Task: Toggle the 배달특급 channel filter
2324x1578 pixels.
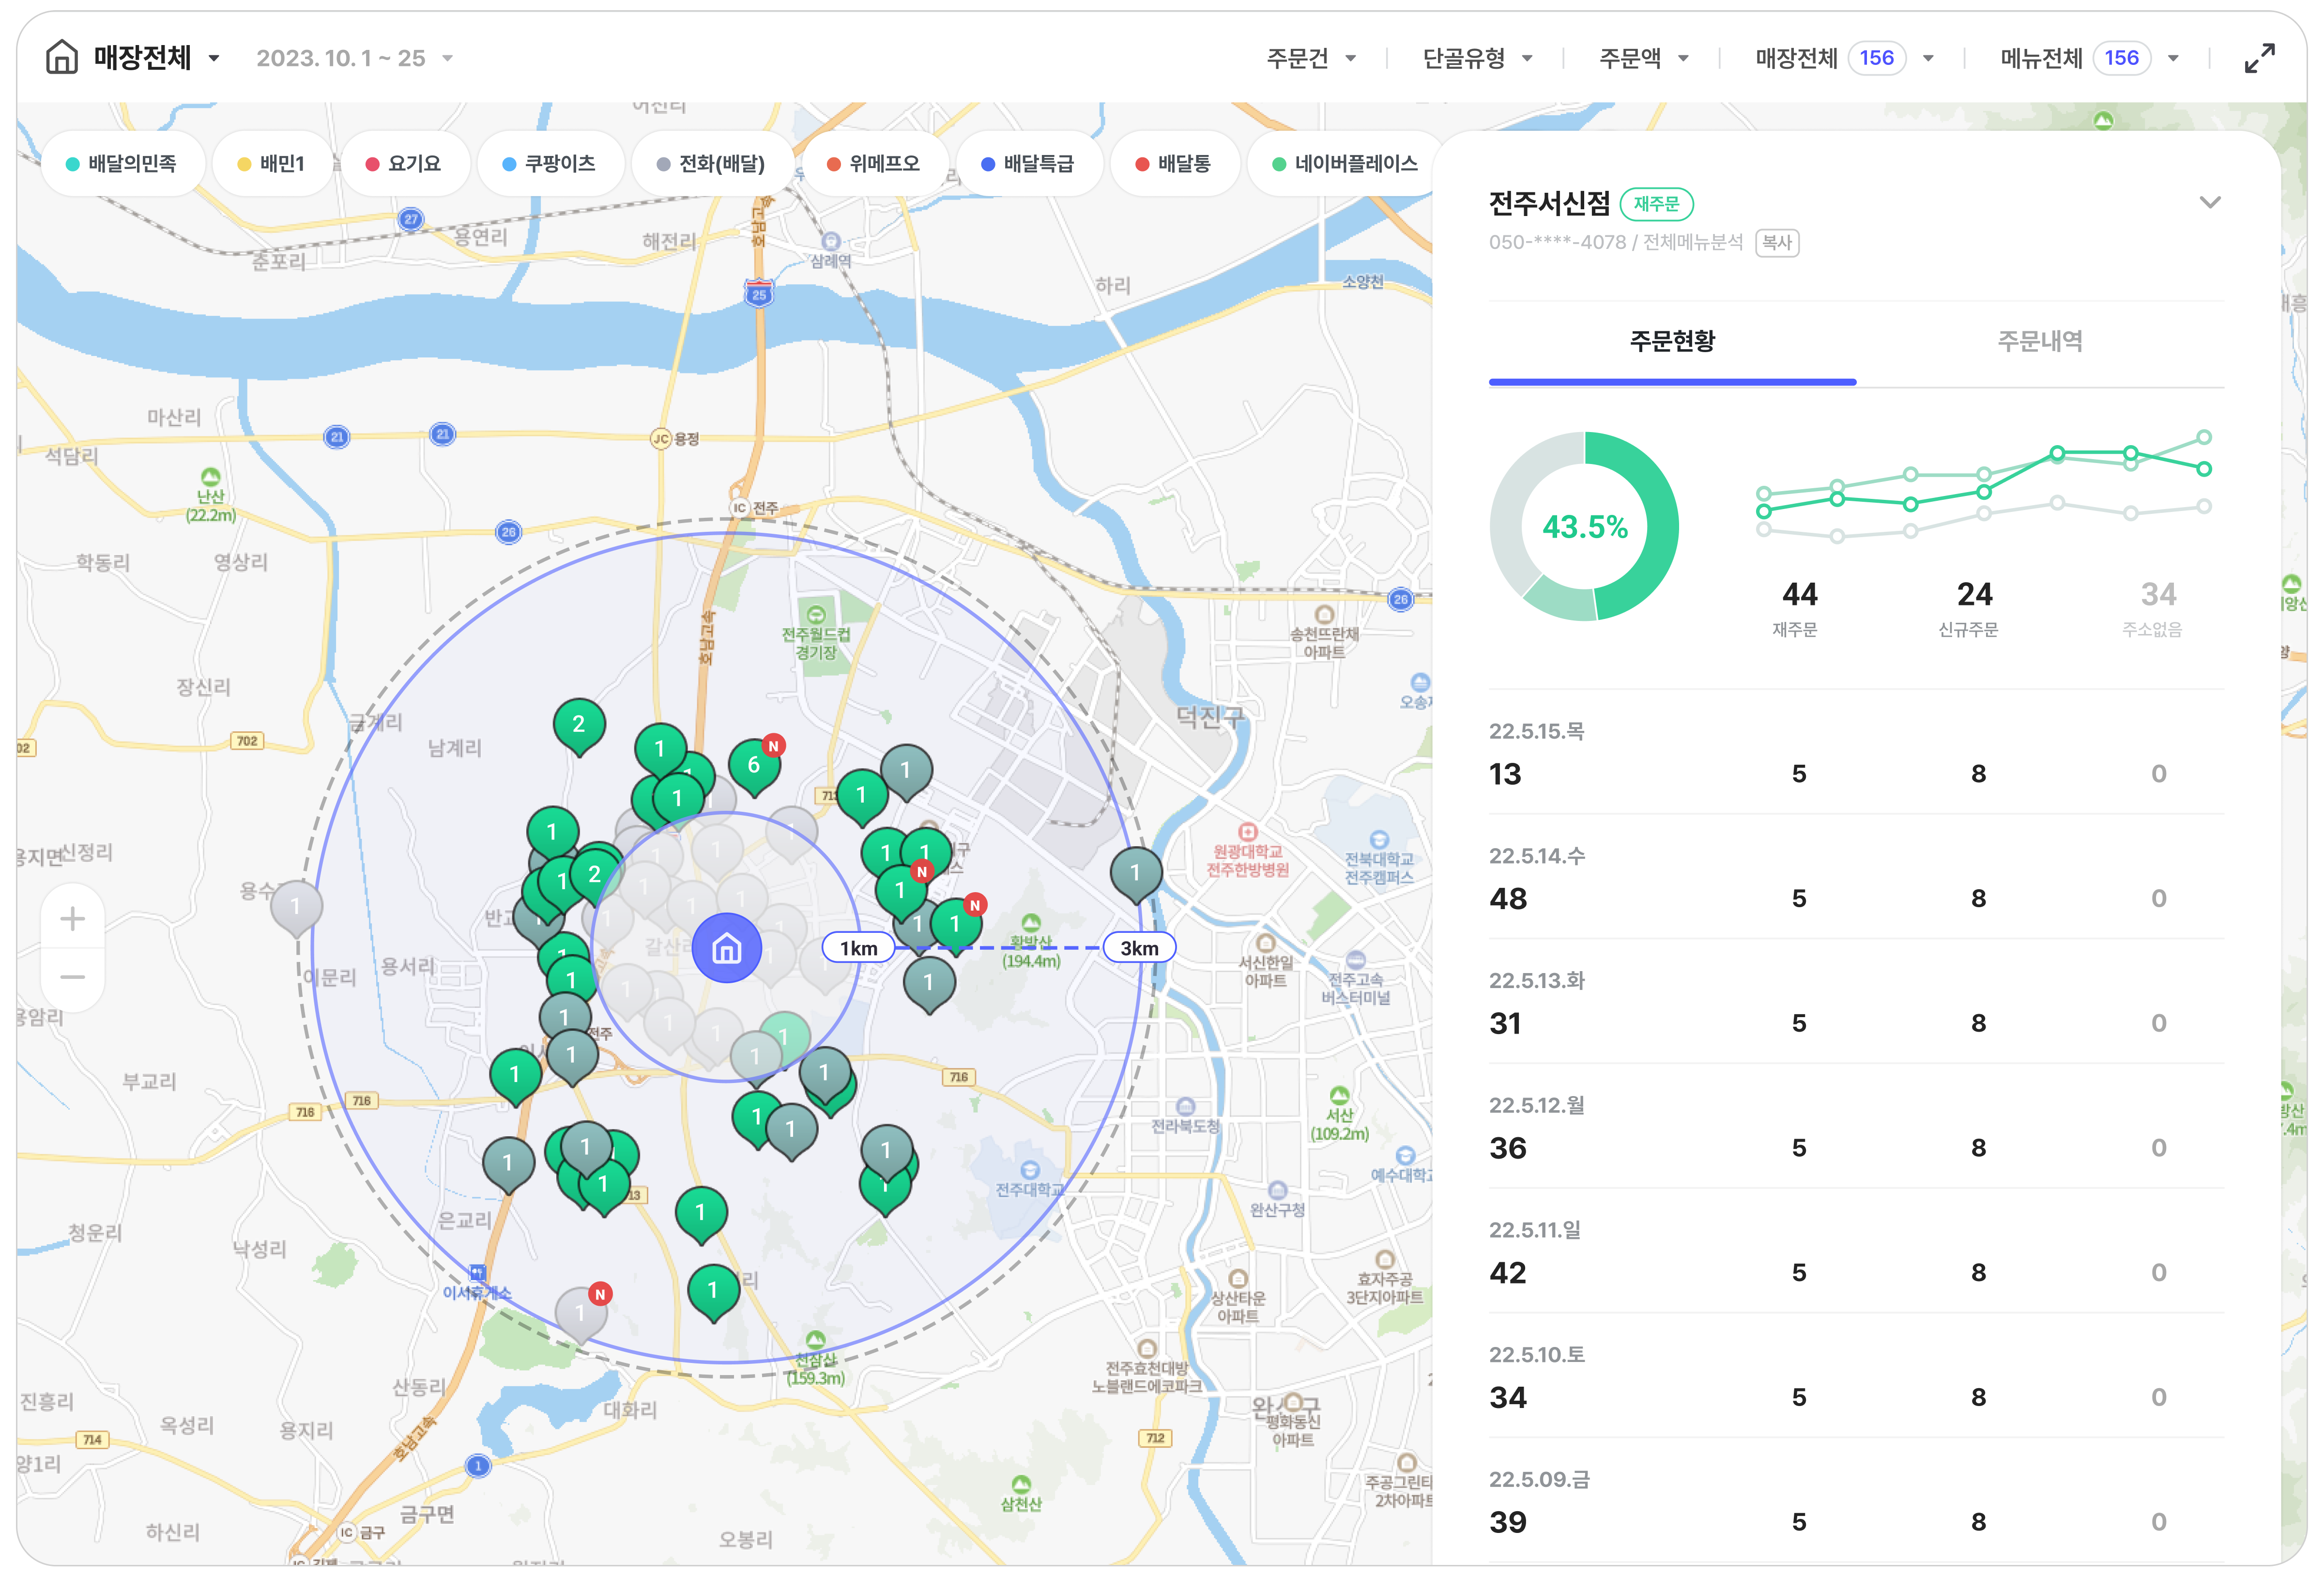Action: coord(1029,163)
